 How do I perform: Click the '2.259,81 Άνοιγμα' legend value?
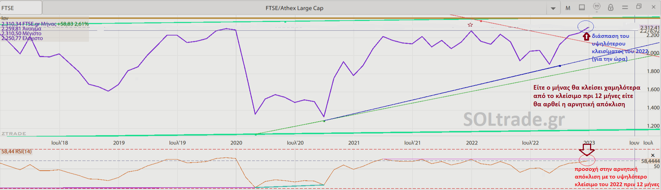21,29
